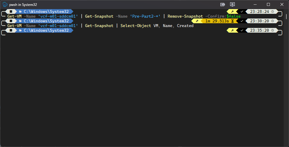Click the checkmark icon before 23:28:24
289x147 pixels.
click(242, 11)
